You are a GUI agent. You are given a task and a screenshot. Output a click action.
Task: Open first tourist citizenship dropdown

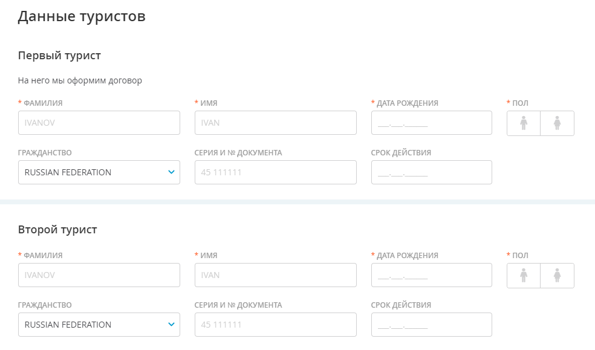pos(99,172)
